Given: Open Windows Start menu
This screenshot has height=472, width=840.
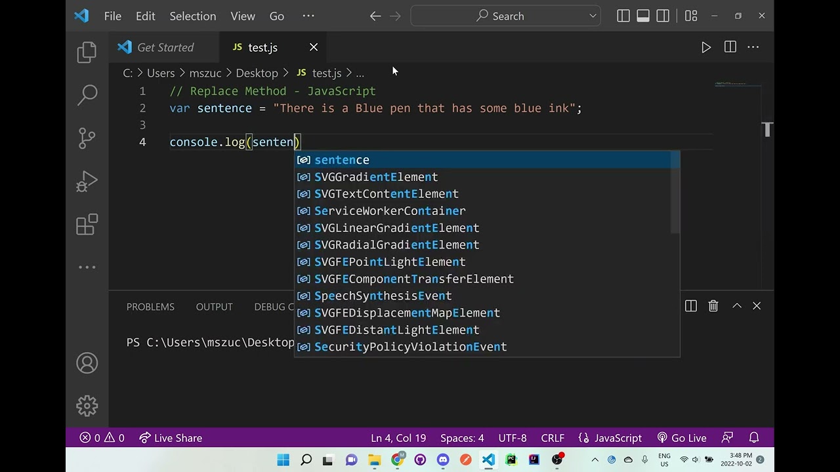Looking at the screenshot, I should 283,460.
